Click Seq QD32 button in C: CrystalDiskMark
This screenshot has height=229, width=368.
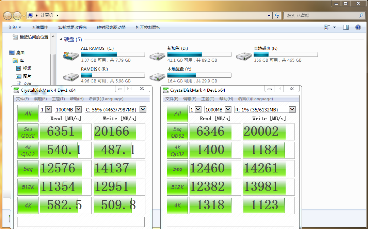point(28,132)
